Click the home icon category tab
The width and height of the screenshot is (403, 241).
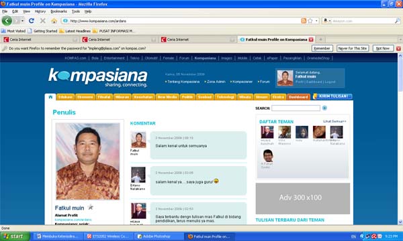[x=50, y=97]
